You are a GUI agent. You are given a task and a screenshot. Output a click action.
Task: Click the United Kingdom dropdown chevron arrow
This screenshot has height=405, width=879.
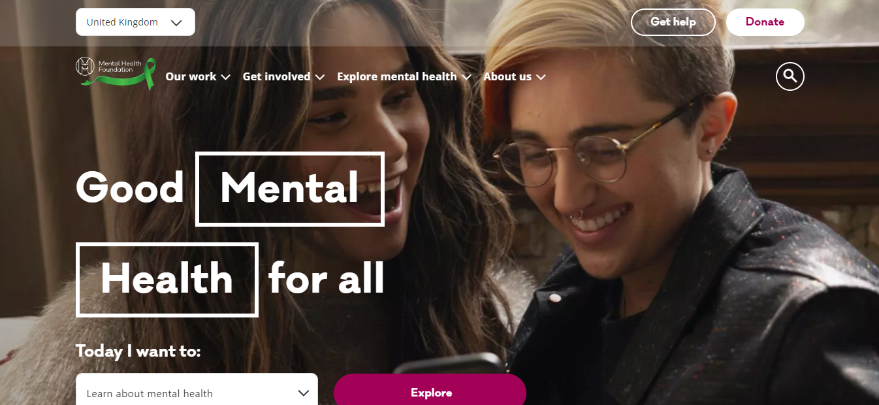pyautogui.click(x=176, y=22)
